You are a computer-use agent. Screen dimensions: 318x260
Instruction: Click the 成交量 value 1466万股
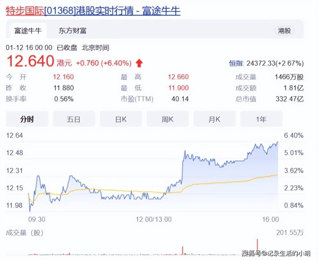(289, 77)
